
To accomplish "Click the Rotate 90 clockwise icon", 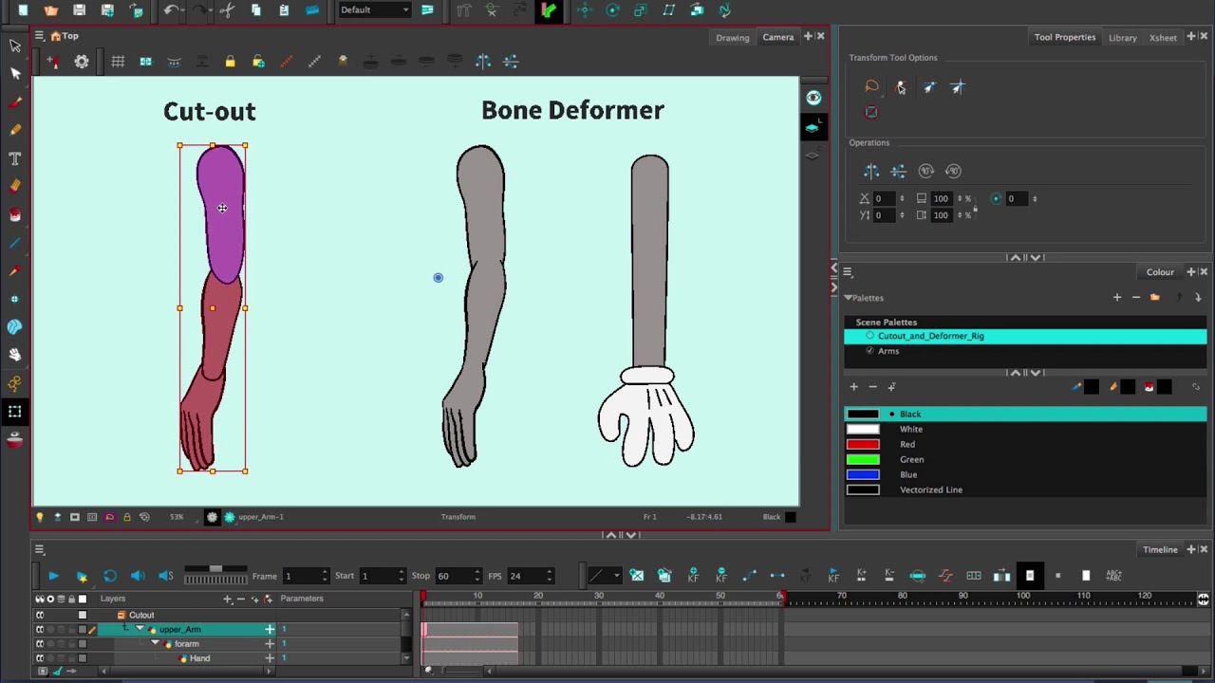I will click(x=926, y=172).
